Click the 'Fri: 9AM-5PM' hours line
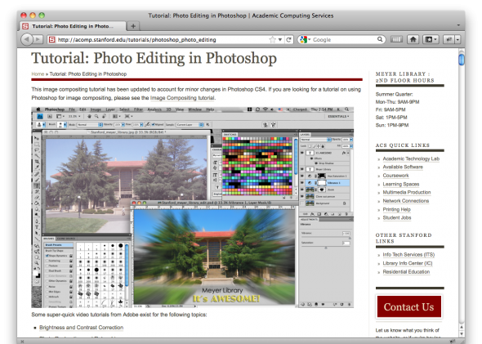The height and width of the screenshot is (344, 482). [391, 109]
